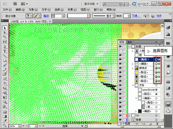Select the Blob Brush tool
The width and height of the screenshot is (173, 129).
pos(5,74)
